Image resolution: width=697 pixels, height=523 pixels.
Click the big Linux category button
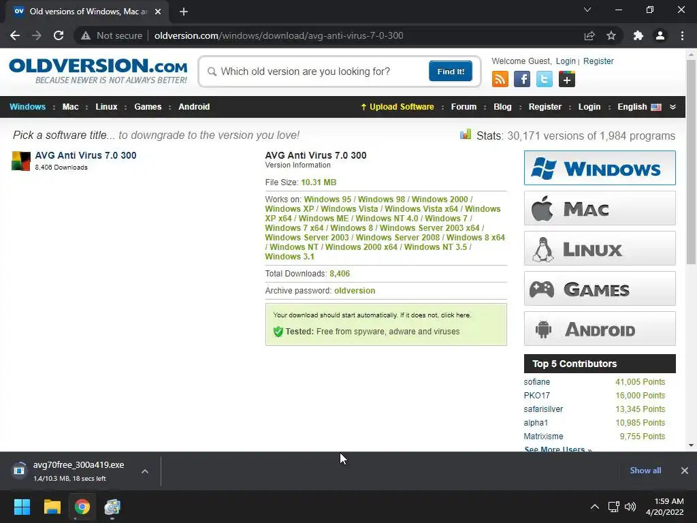pyautogui.click(x=600, y=248)
